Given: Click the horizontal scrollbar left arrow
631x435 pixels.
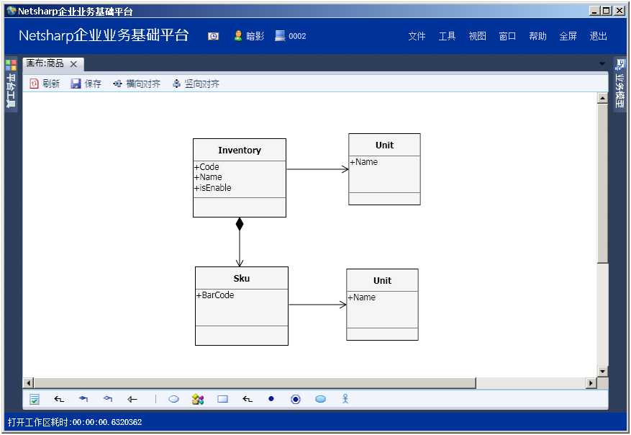Looking at the screenshot, I should point(28,382).
